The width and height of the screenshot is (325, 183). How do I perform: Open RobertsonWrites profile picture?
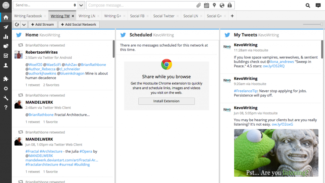pyautogui.click(x=18, y=55)
